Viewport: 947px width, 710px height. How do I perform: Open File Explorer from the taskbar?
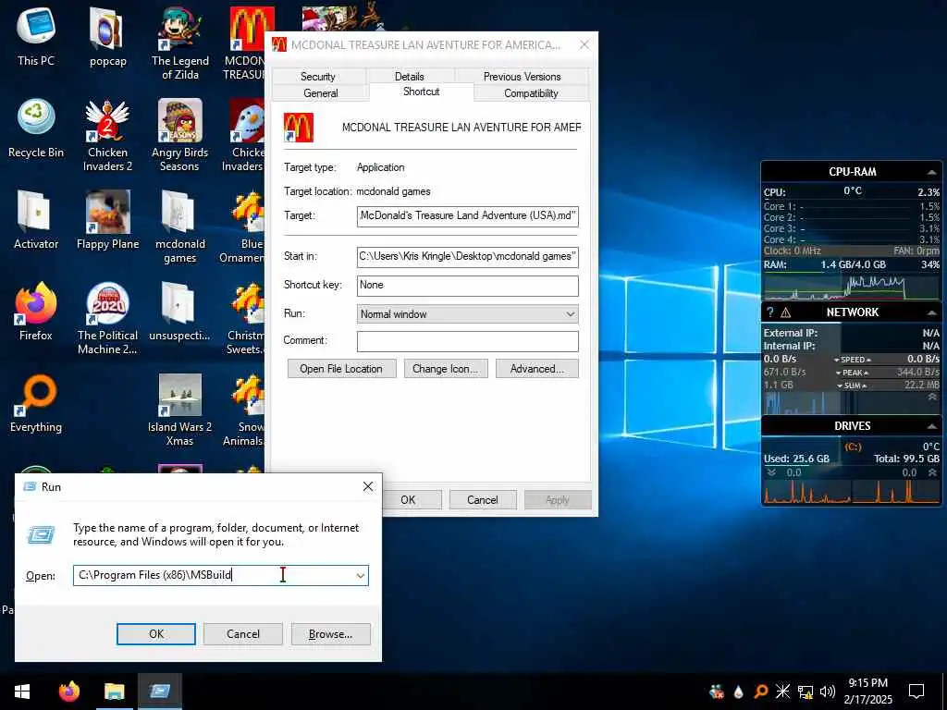pyautogui.click(x=114, y=692)
